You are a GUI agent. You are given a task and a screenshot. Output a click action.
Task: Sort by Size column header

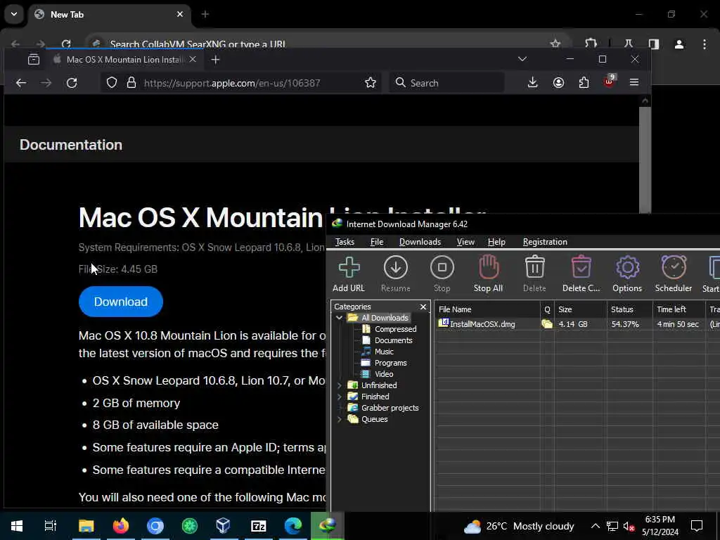[x=580, y=309]
